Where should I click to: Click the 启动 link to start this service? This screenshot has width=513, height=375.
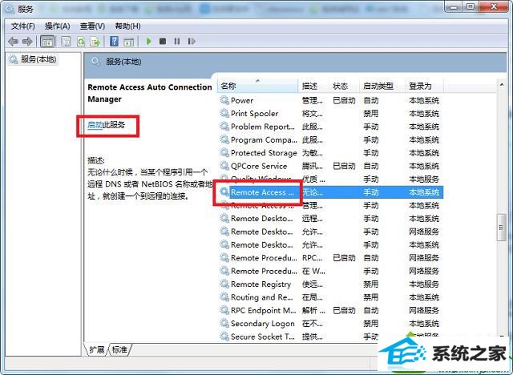tap(95, 124)
